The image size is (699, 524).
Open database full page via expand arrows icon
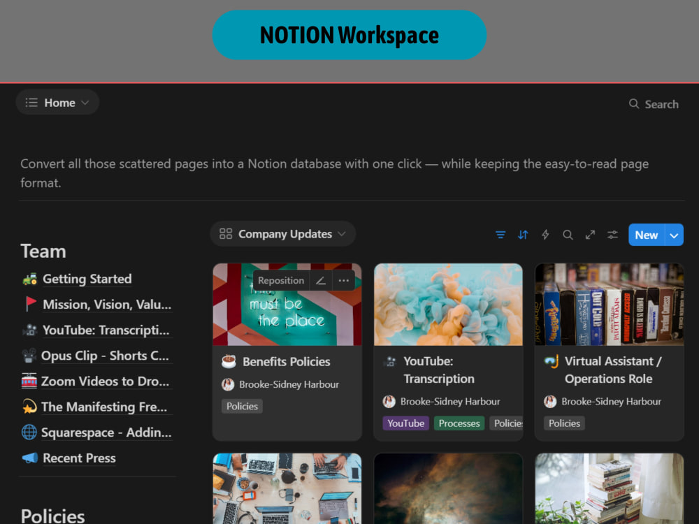(x=590, y=235)
